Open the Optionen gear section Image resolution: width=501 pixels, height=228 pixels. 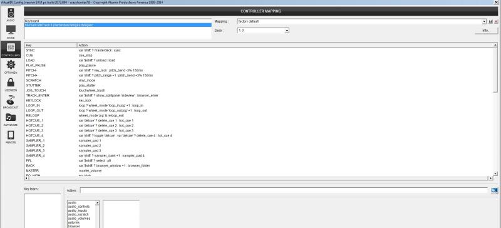(x=11, y=66)
